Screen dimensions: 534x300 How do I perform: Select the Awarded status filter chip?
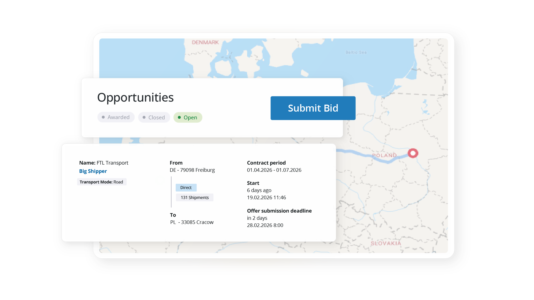[x=116, y=117]
